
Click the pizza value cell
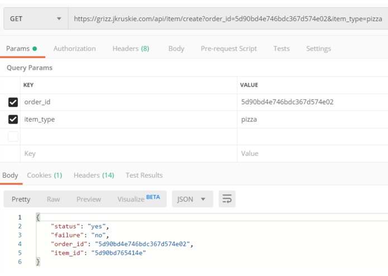313,120
